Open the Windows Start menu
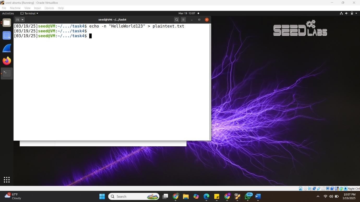360x202 pixels. coord(102,196)
